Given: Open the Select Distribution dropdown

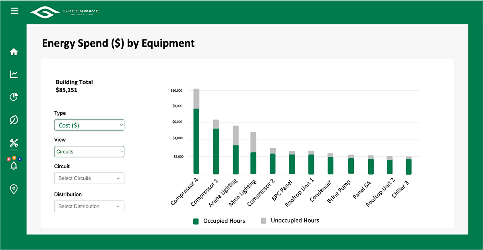Looking at the screenshot, I should [x=89, y=206].
